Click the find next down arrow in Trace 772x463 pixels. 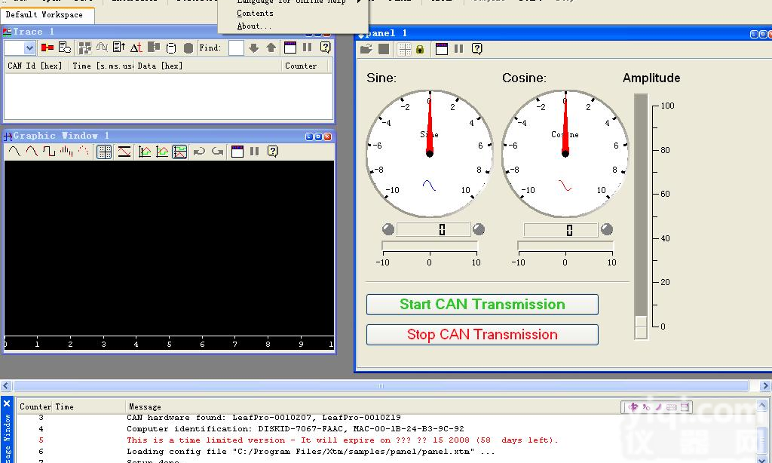253,48
